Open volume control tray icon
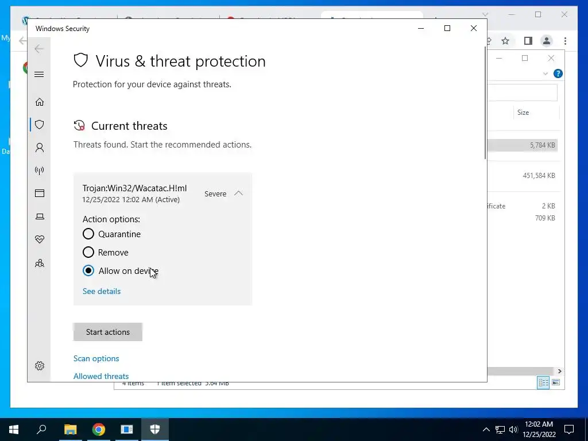 point(513,430)
